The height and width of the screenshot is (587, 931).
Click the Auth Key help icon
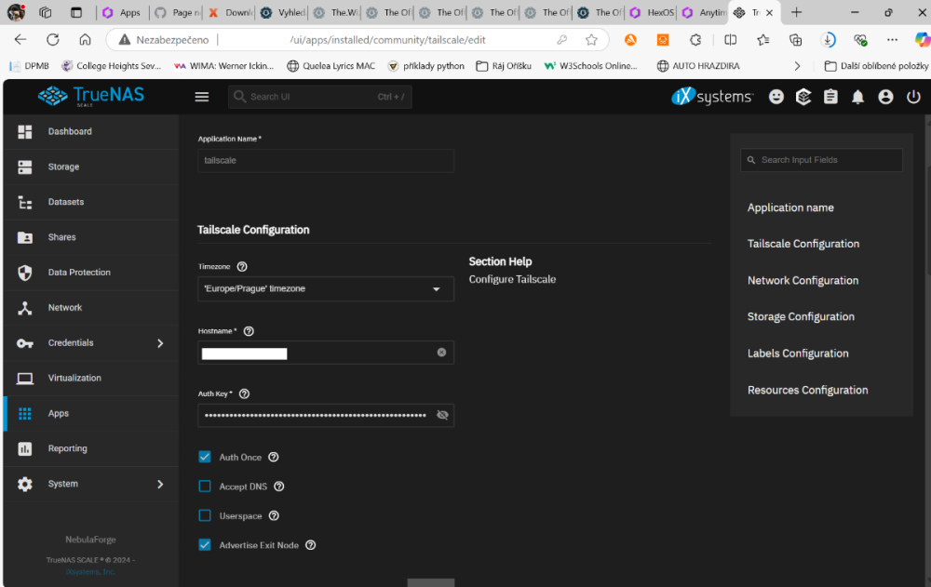pyautogui.click(x=244, y=394)
